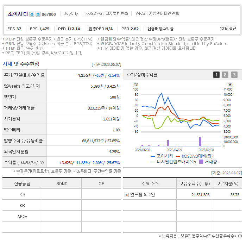This screenshot has height=243, width=246.
Task: Click the 52주베타 1.09 value
Action: [116, 130]
